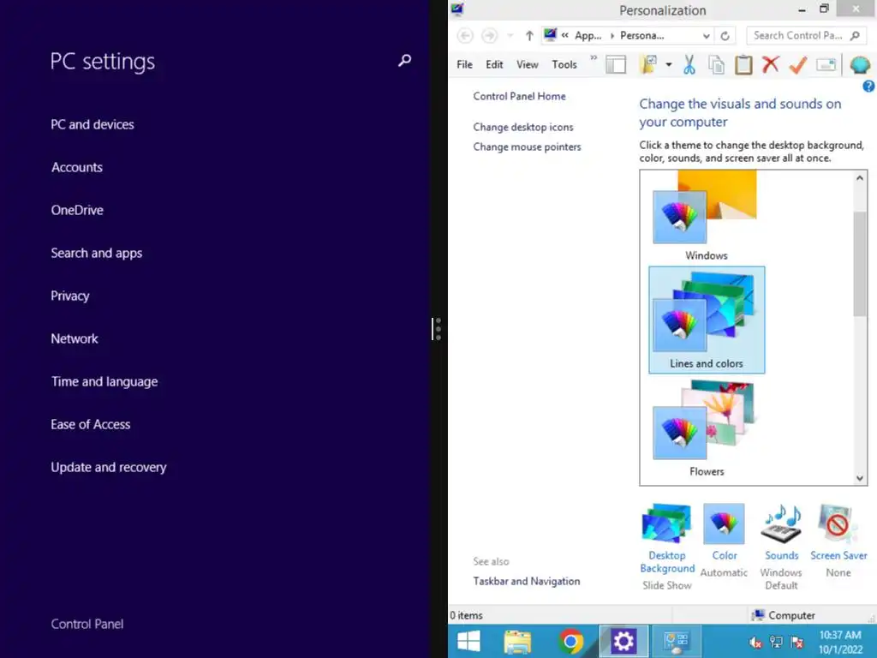877x658 pixels.
Task: Open File Explorer from taskbar
Action: click(517, 641)
